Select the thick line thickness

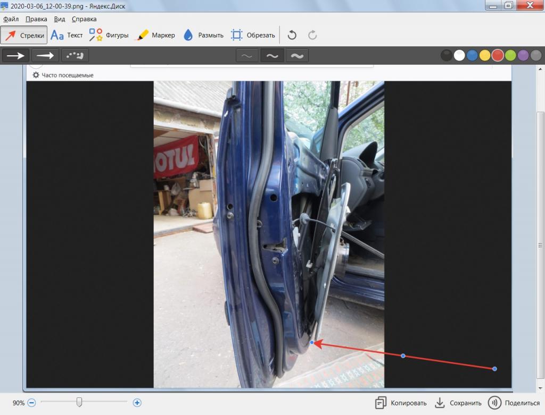click(x=297, y=55)
